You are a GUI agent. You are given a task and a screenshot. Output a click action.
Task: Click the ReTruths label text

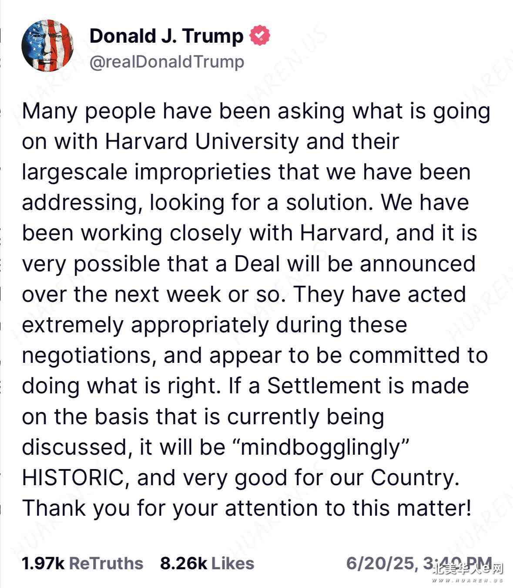106,563
